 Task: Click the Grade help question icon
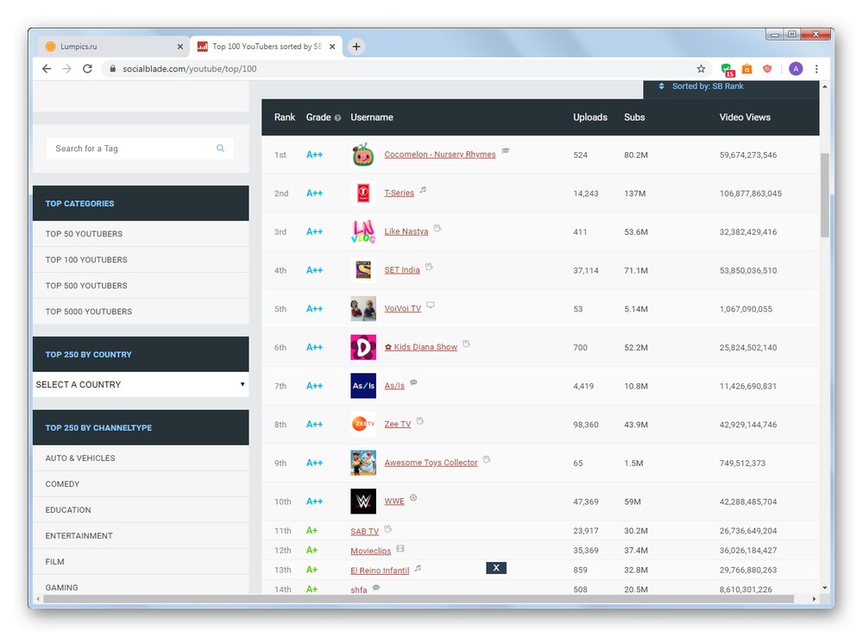click(x=337, y=118)
